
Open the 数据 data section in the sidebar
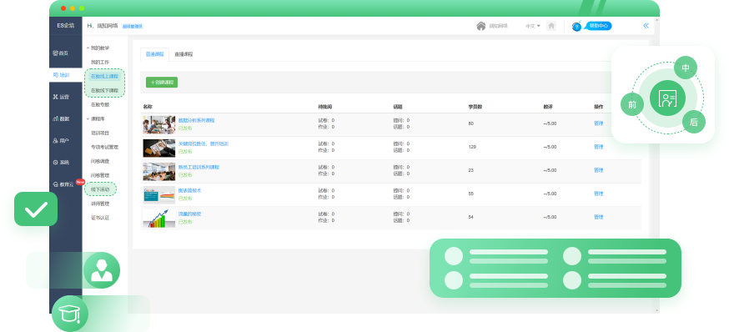coord(61,118)
